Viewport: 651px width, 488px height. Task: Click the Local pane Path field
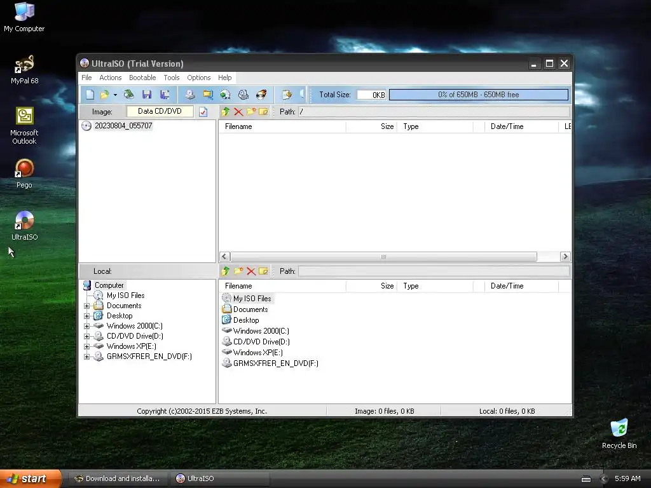(434, 271)
